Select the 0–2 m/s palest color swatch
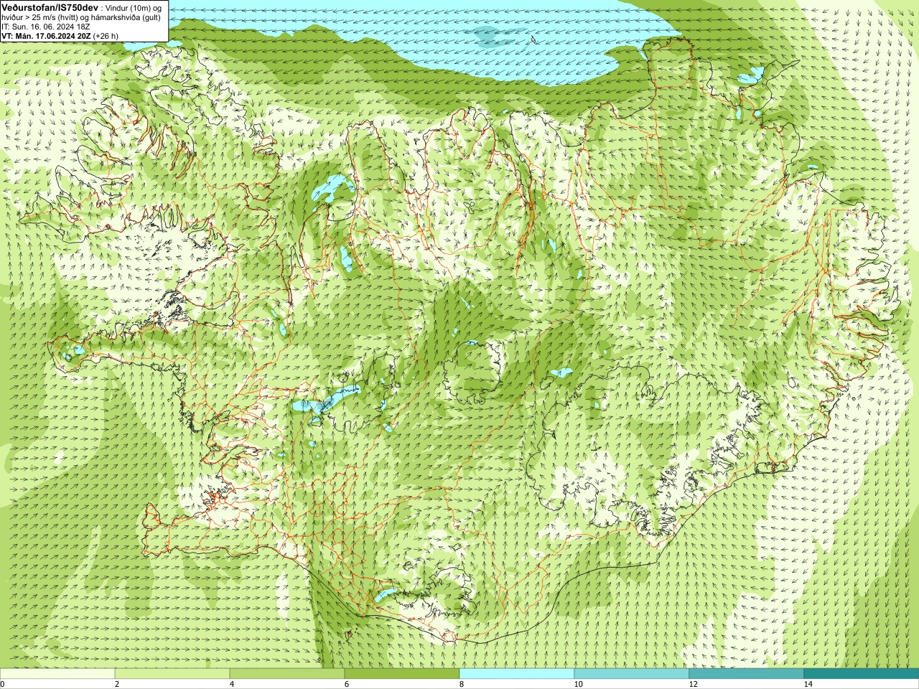The image size is (919, 689). click(x=57, y=674)
